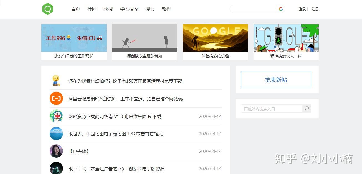Open post 还在为找素材烦恼吗
The image size is (362, 174).
tap(125, 81)
